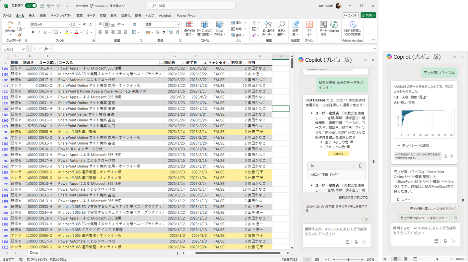
Task: Click zoom slider in main Excel status bar
Action: (348, 259)
